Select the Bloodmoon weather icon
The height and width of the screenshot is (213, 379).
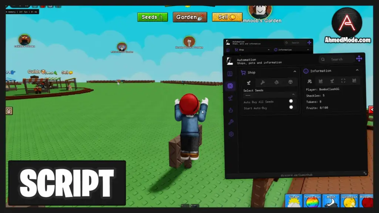coord(366,201)
